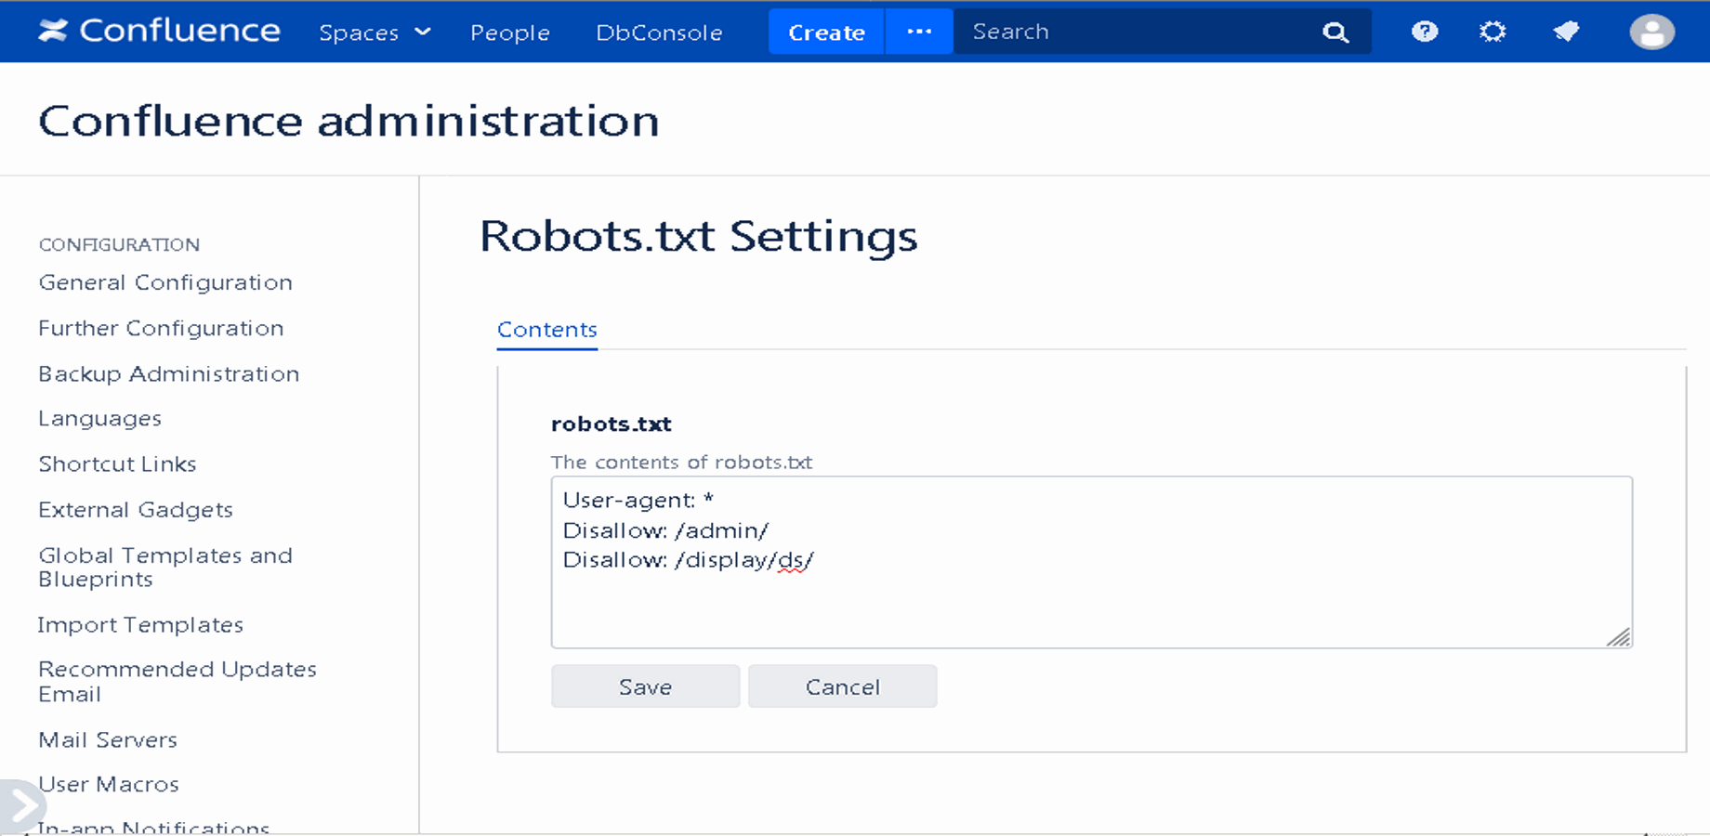Click the 'Disallow: /display/ds/' line
The width and height of the screenshot is (1710, 836).
coord(689,560)
